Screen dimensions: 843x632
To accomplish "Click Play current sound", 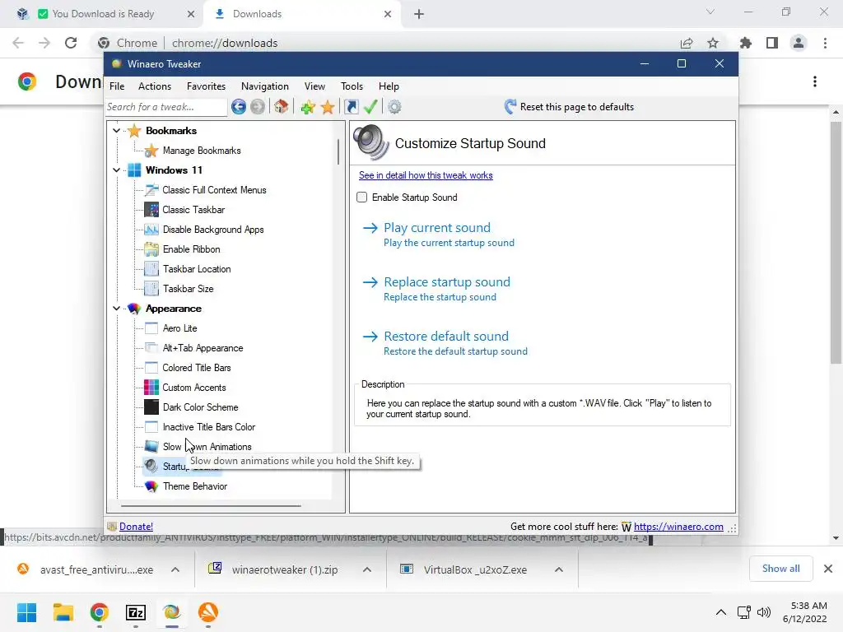I will [436, 228].
